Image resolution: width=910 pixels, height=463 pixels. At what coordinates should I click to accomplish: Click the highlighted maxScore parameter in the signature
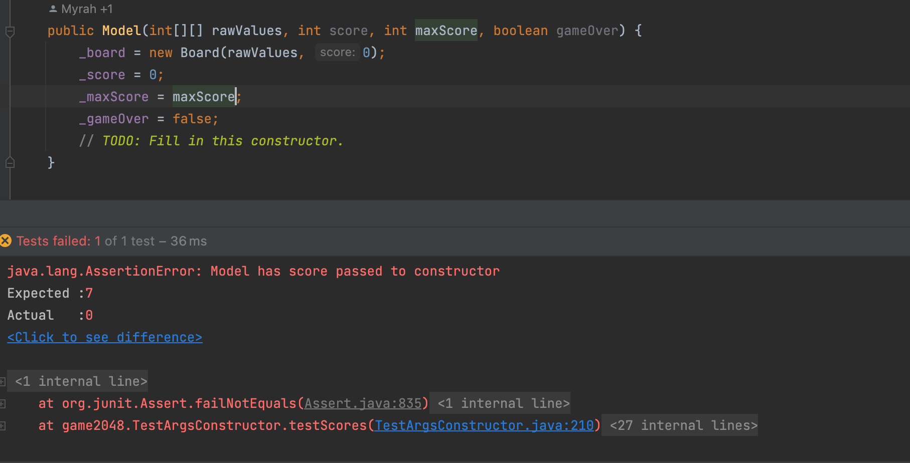click(446, 31)
